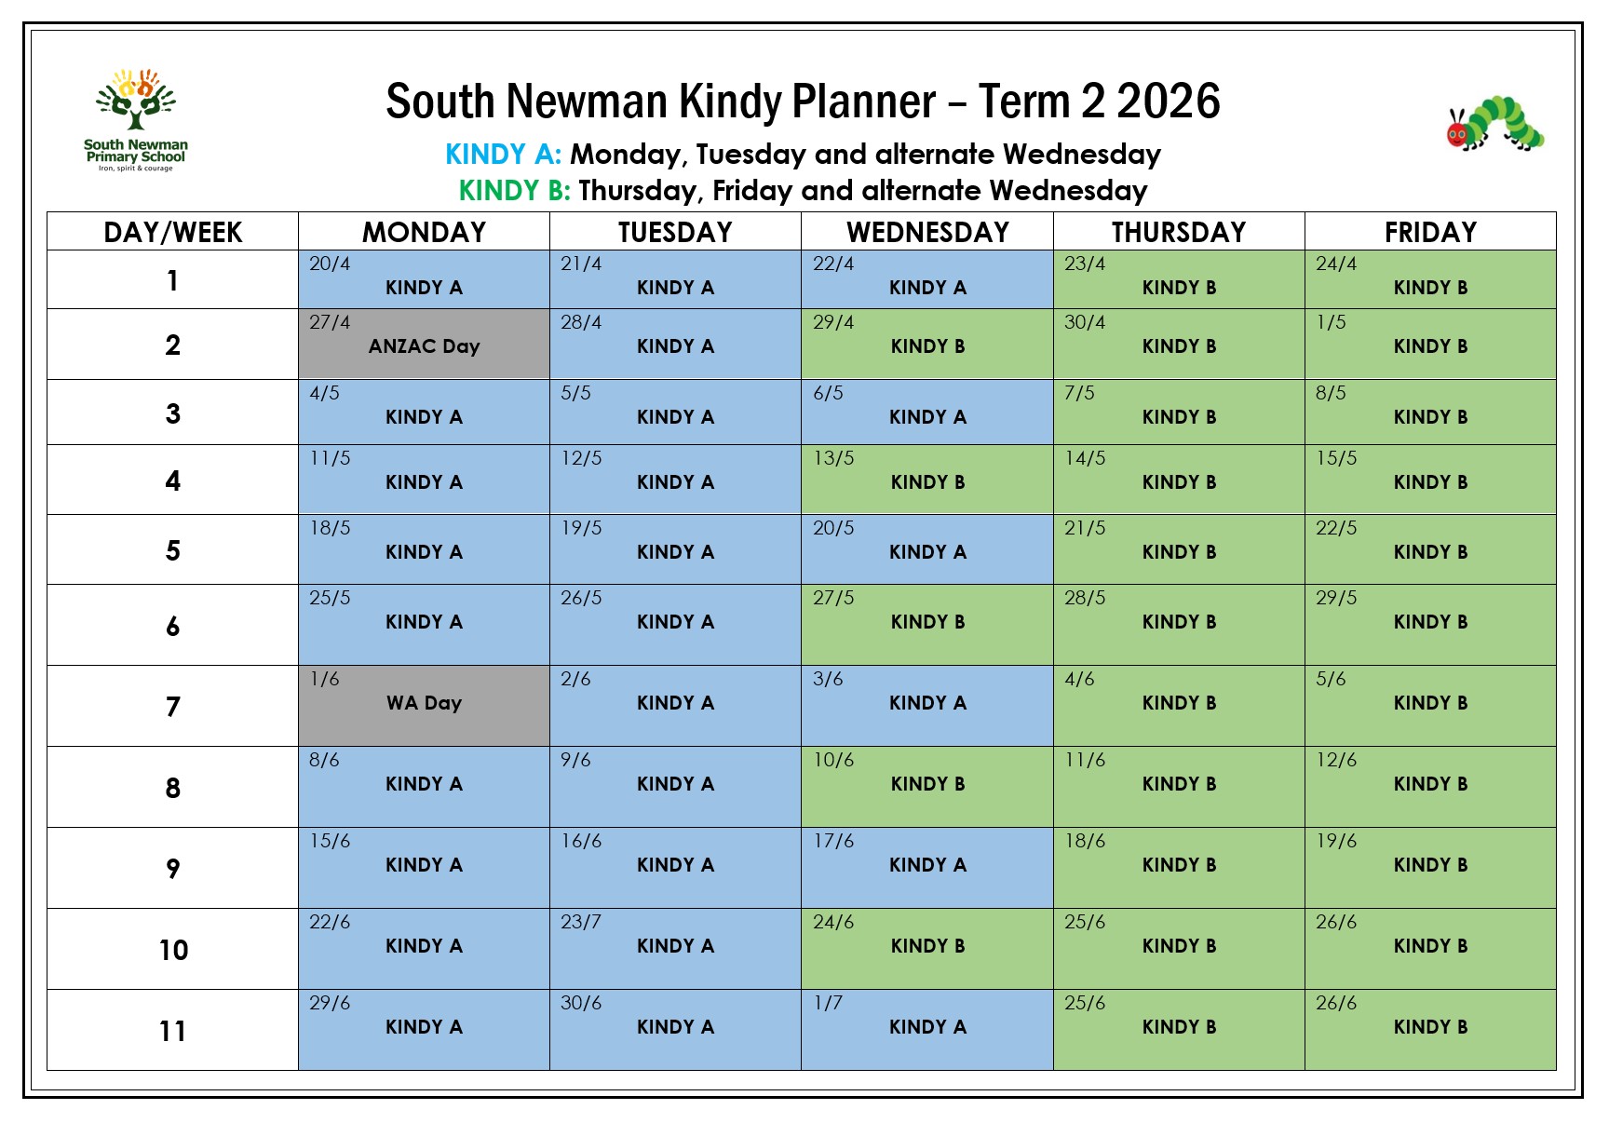
Task: Click the 5/6 Friday Kindy B cell
Action: [x=1430, y=705]
